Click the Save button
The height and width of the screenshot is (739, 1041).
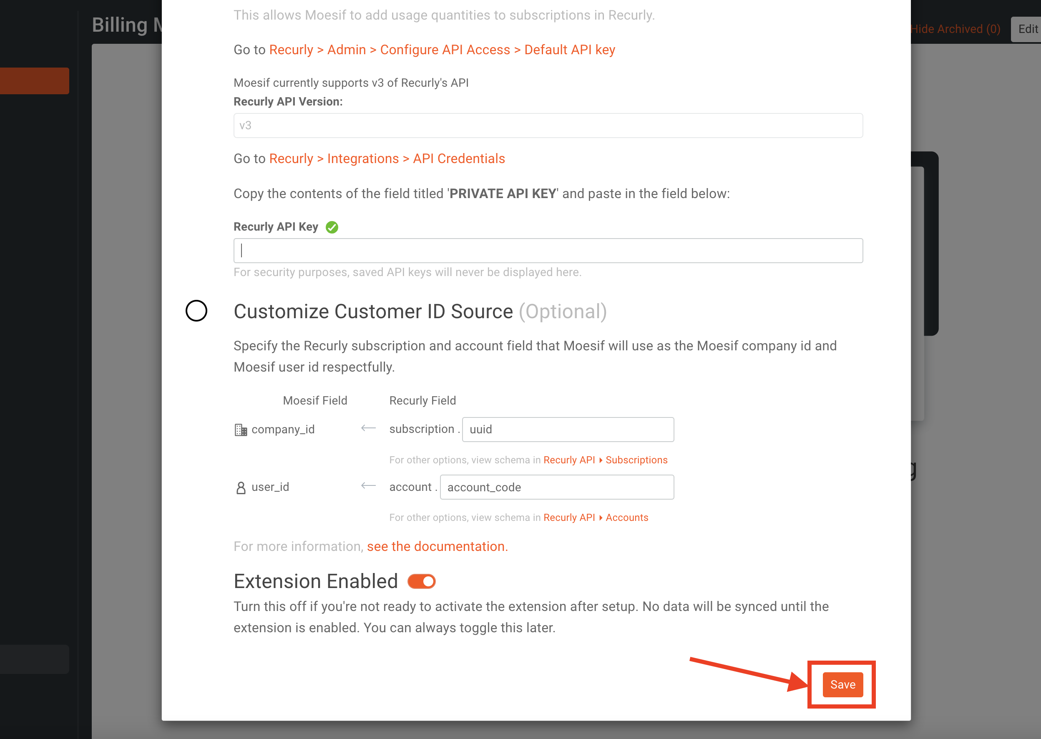(x=842, y=684)
